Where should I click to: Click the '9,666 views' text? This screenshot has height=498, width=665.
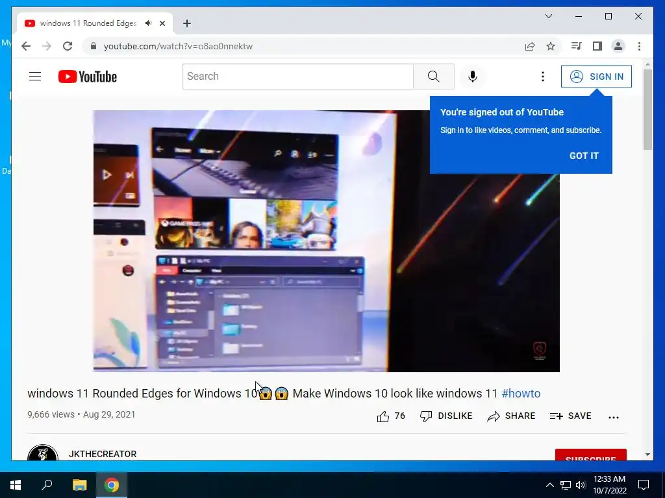tap(51, 414)
